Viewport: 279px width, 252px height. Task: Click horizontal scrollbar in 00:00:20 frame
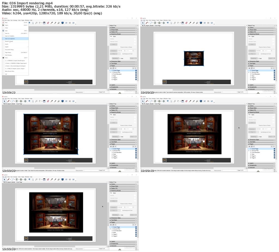(x=193, y=90)
